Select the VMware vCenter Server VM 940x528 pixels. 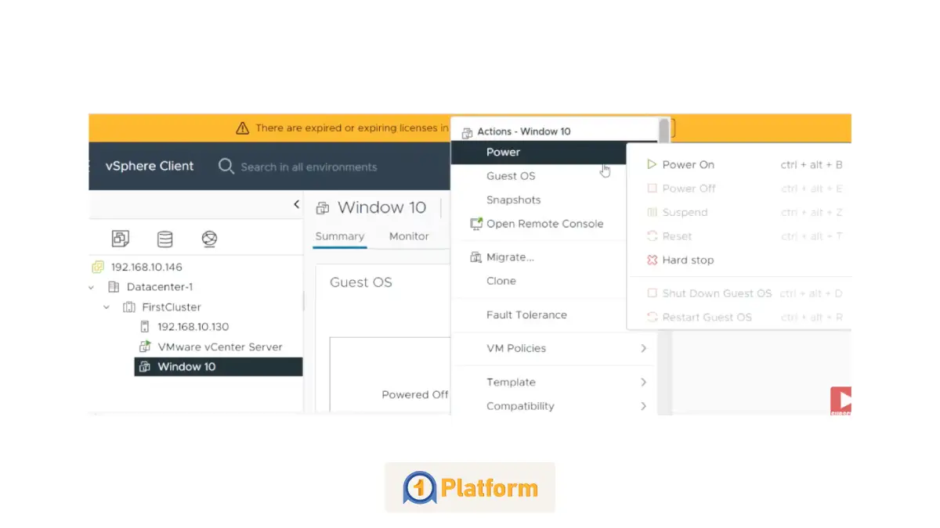coord(219,347)
